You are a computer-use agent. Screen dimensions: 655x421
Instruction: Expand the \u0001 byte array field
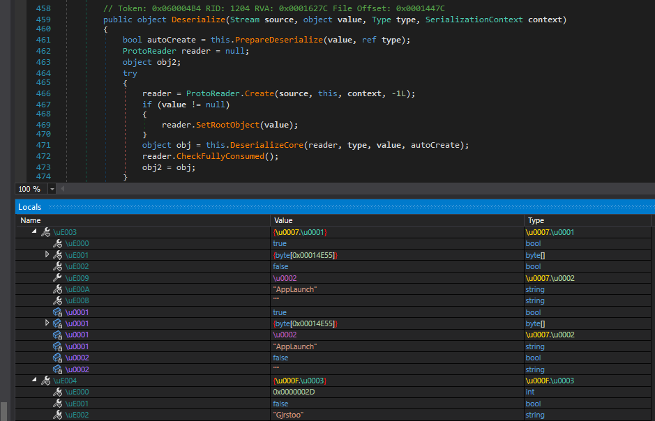pyautogui.click(x=47, y=323)
